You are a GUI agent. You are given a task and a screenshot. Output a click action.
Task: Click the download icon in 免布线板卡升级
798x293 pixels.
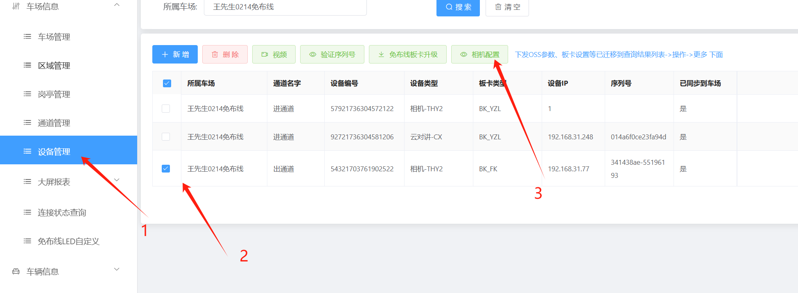tap(381, 55)
